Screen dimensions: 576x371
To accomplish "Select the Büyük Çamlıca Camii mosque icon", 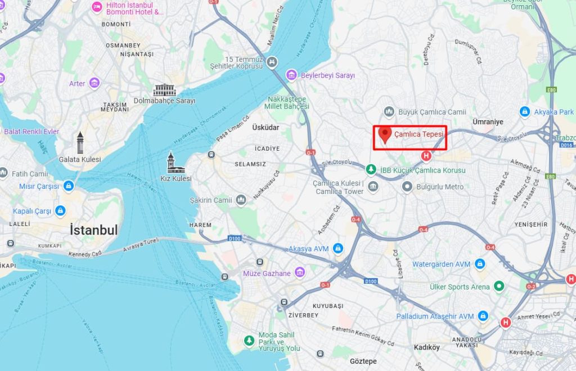I will [389, 111].
